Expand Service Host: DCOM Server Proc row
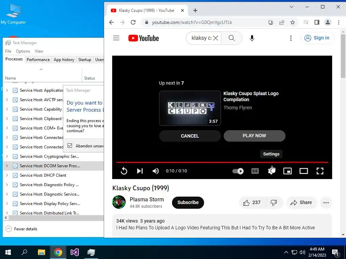 click(x=7, y=166)
